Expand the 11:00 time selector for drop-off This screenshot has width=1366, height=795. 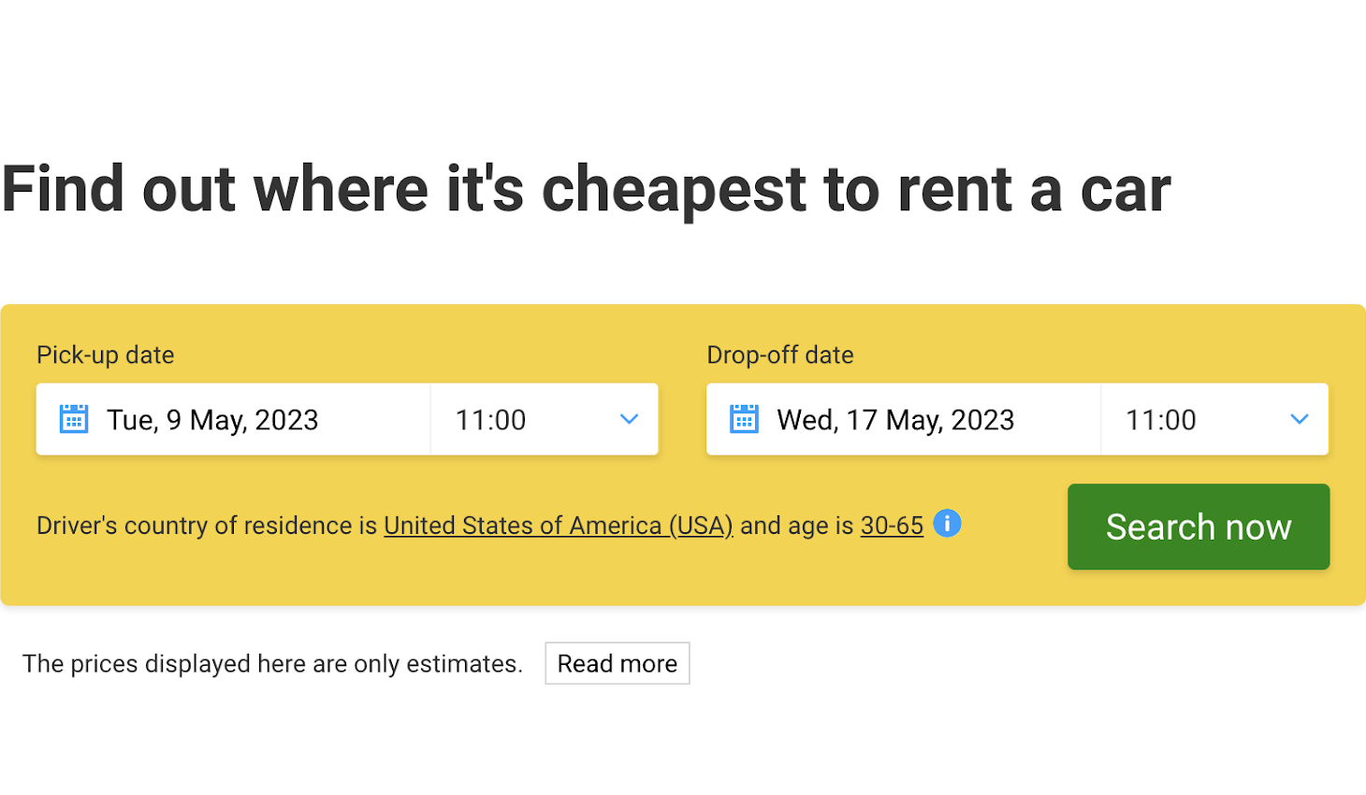tap(1213, 419)
